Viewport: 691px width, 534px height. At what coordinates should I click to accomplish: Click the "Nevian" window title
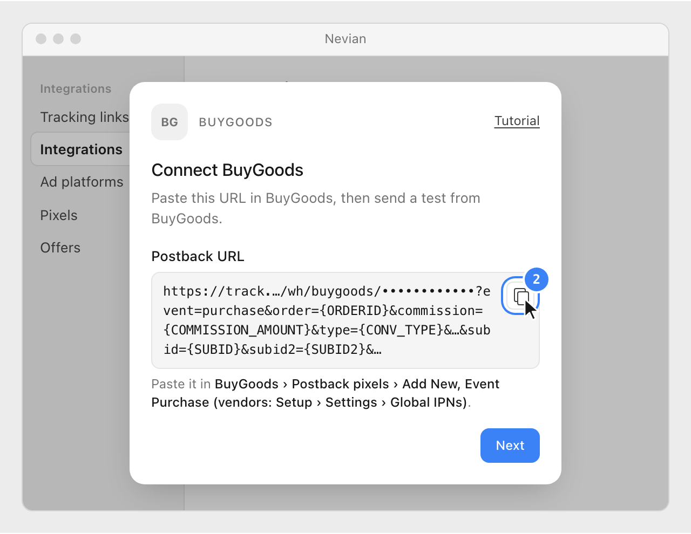pyautogui.click(x=345, y=39)
